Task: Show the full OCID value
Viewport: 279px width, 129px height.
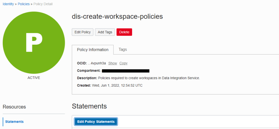Action: tap(113, 63)
